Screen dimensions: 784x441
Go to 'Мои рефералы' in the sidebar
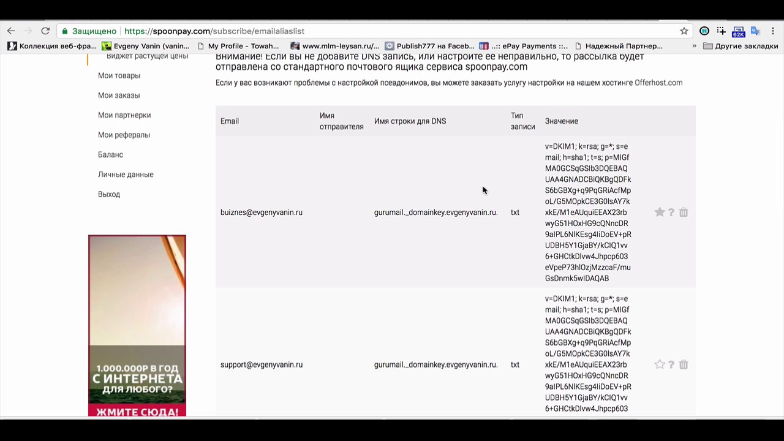(x=124, y=135)
